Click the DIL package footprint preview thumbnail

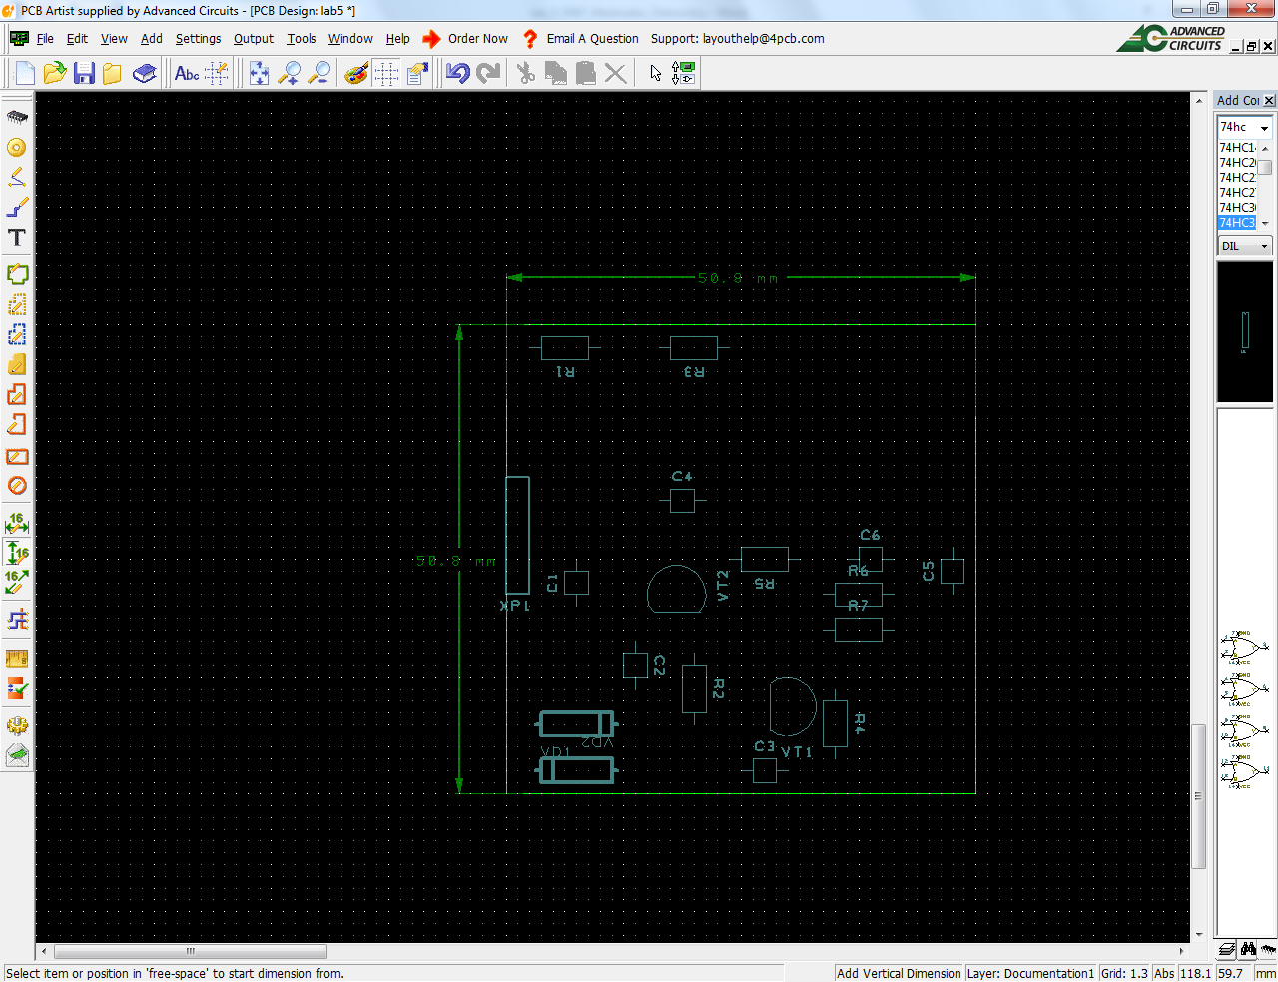coord(1244,332)
